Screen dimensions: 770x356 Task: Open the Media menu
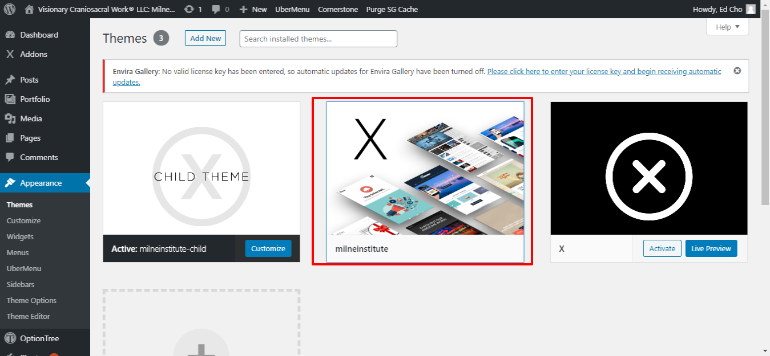tap(45, 118)
